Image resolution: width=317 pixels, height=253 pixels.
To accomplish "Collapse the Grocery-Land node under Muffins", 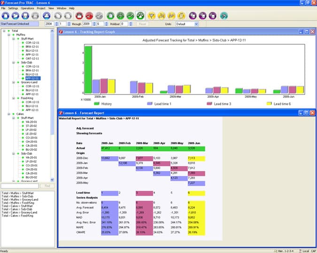I will [13, 82].
